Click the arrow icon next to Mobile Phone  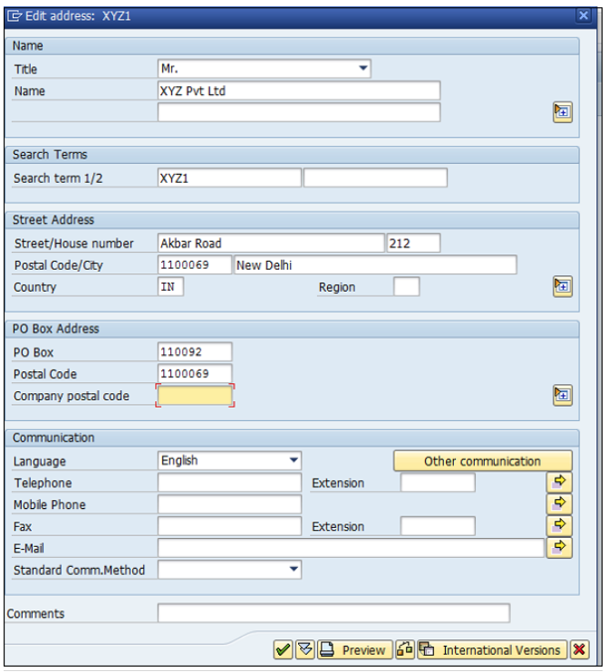point(560,504)
